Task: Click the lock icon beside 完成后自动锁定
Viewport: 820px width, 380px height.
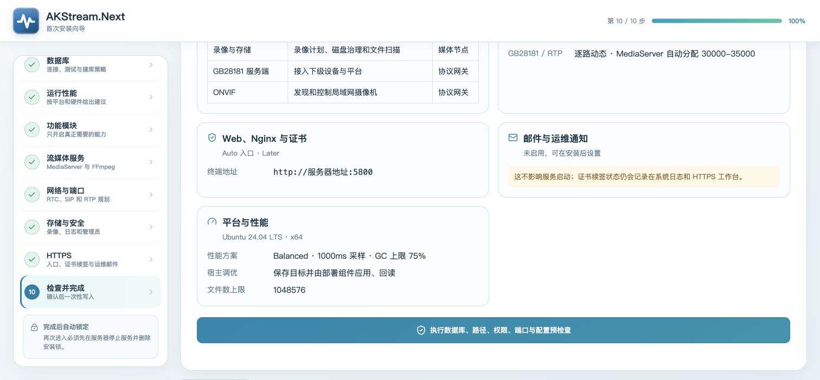Action: pyautogui.click(x=34, y=327)
